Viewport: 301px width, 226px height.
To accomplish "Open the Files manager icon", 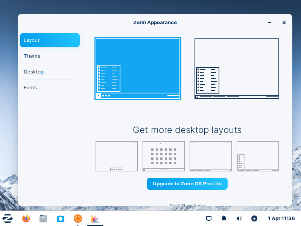I will (x=43, y=218).
